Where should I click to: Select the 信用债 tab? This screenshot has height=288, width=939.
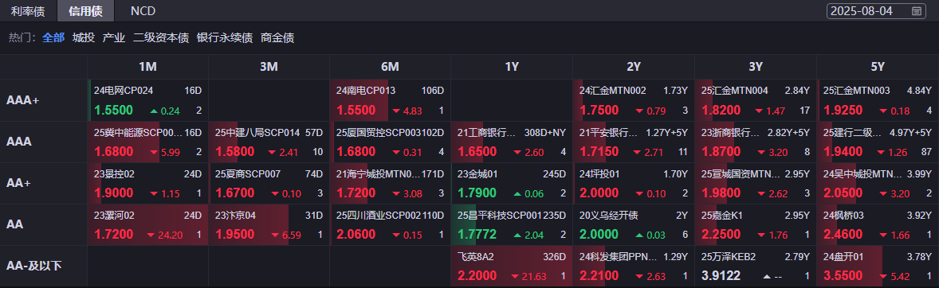point(85,11)
